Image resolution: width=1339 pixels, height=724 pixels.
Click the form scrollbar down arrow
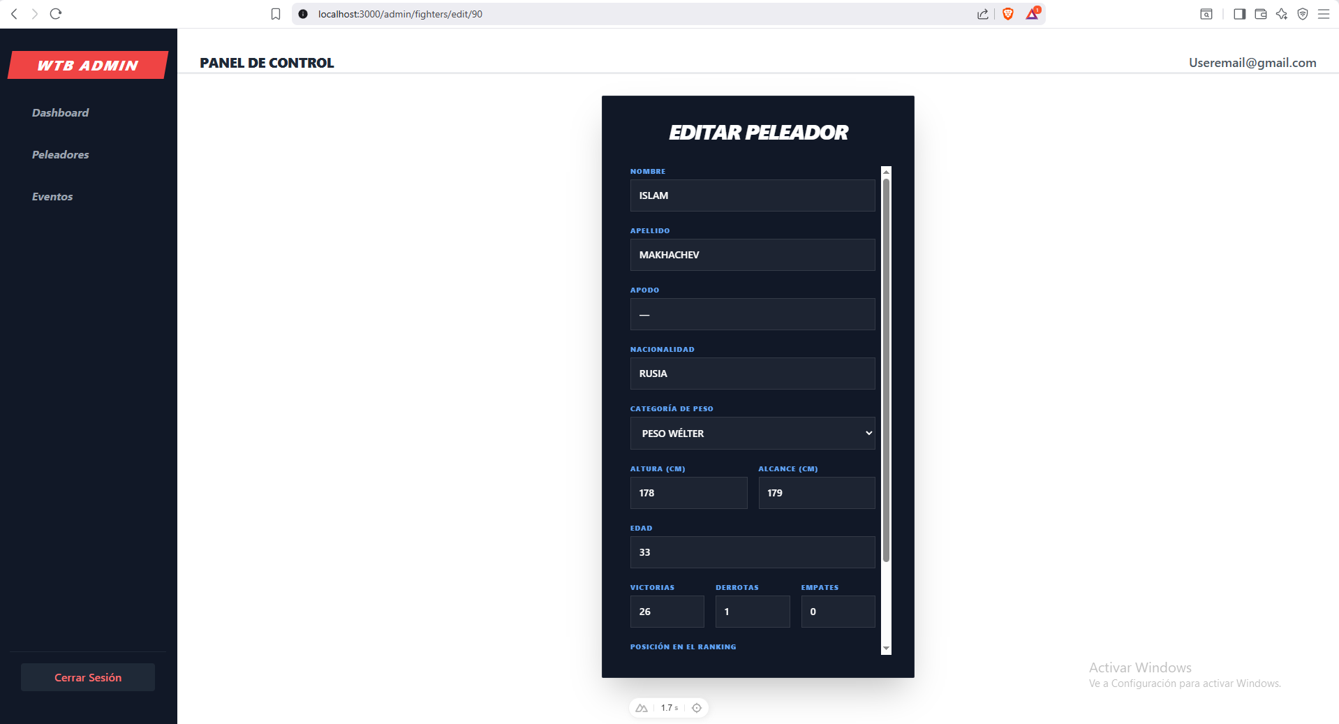pyautogui.click(x=886, y=649)
